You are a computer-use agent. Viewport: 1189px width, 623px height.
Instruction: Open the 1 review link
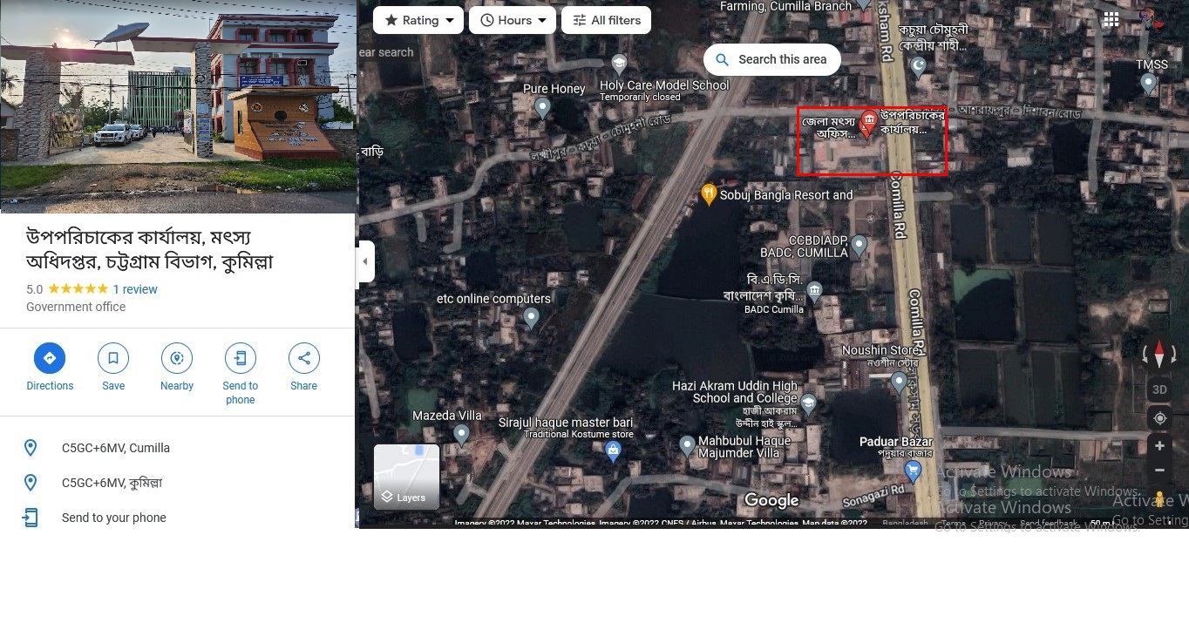coord(135,289)
